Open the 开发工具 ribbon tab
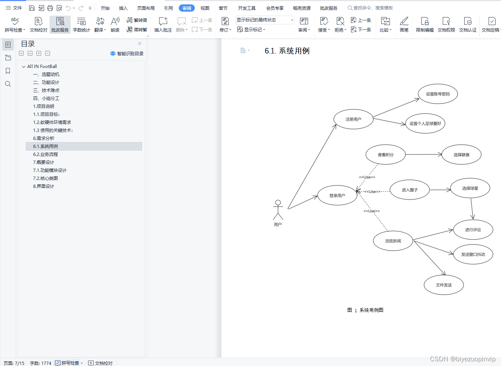 tap(247, 8)
